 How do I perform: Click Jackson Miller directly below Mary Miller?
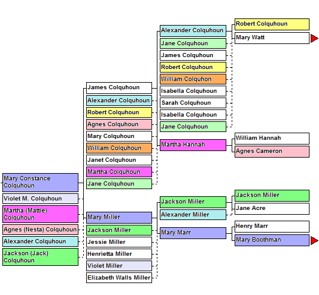click(x=119, y=230)
